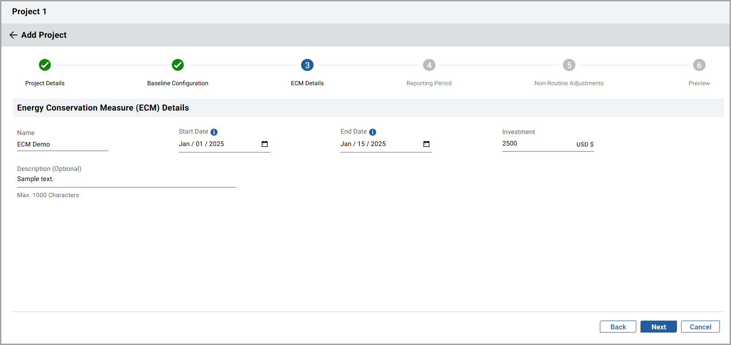Viewport: 731px width, 345px height.
Task: Click step 5 Non-Routine Adjustments circle
Action: (x=569, y=65)
